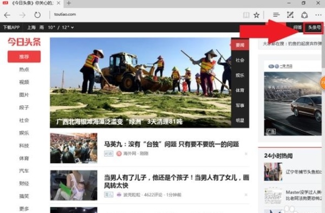This screenshot has width=325, height=213.
Task: Select the 推荐 channel button
Action: pyautogui.click(x=24, y=56)
